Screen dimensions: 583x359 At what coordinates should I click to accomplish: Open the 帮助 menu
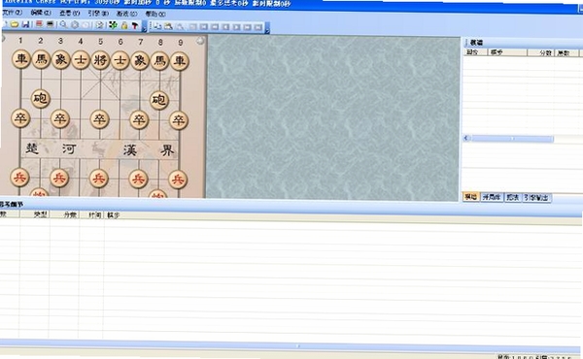click(x=155, y=15)
